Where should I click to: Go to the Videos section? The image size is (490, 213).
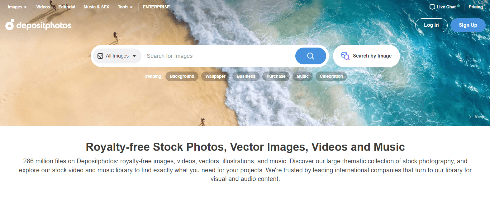pyautogui.click(x=43, y=7)
